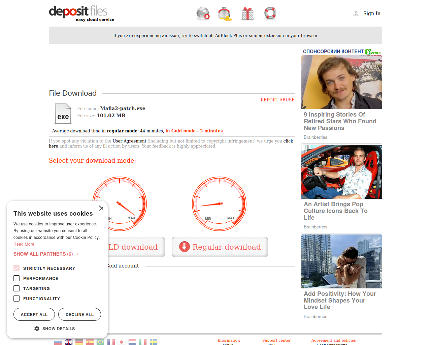Open the globe upload icon in header
Image resolution: width=431 pixels, height=345 pixels.
tap(203, 13)
